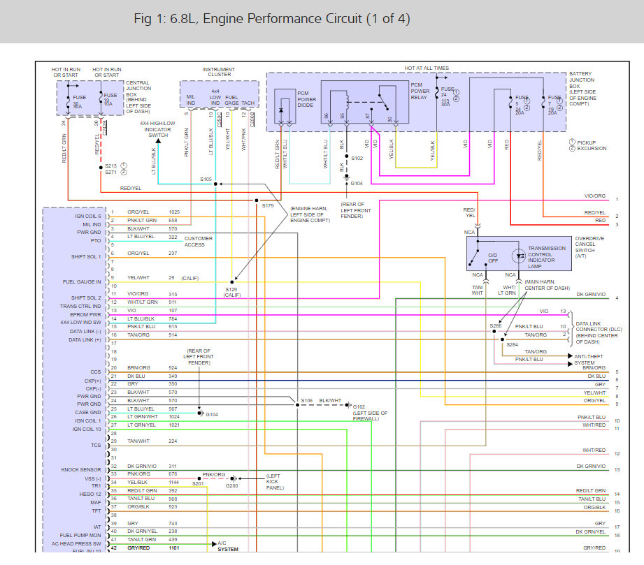Click the 'CUSTOMER ACCESS' label
The width and height of the screenshot is (644, 565).
[198, 242]
